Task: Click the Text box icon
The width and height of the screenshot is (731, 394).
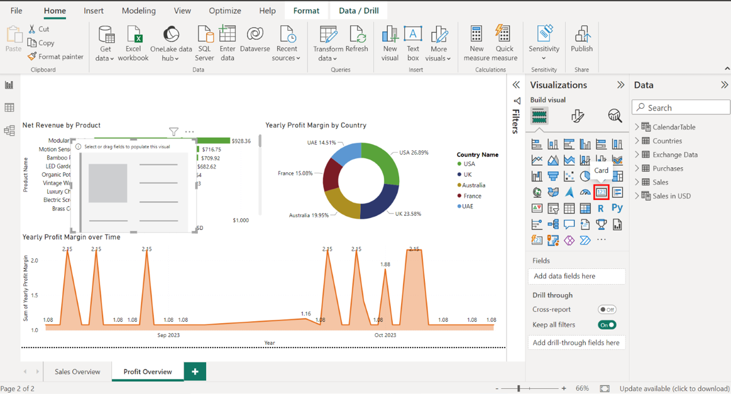Action: coord(412,43)
